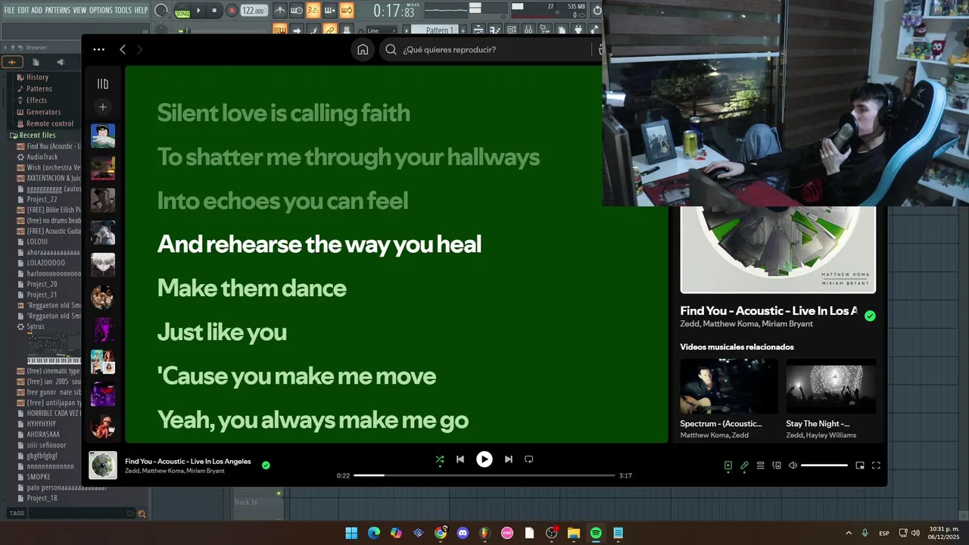Expand the Effects folder in FL browser
969x545 pixels.
[x=36, y=100]
